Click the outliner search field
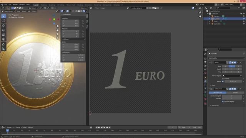Image resolution: width=246 pixels, height=138 pixels. 223,8
